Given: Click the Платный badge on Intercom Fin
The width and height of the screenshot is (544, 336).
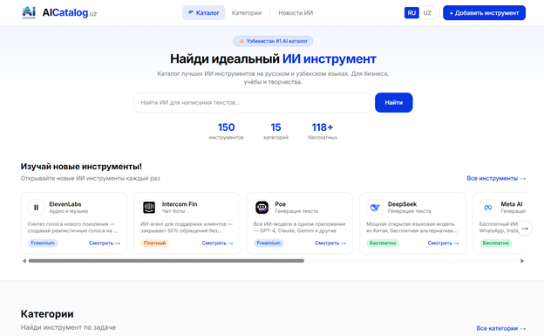Looking at the screenshot, I should click(x=154, y=243).
